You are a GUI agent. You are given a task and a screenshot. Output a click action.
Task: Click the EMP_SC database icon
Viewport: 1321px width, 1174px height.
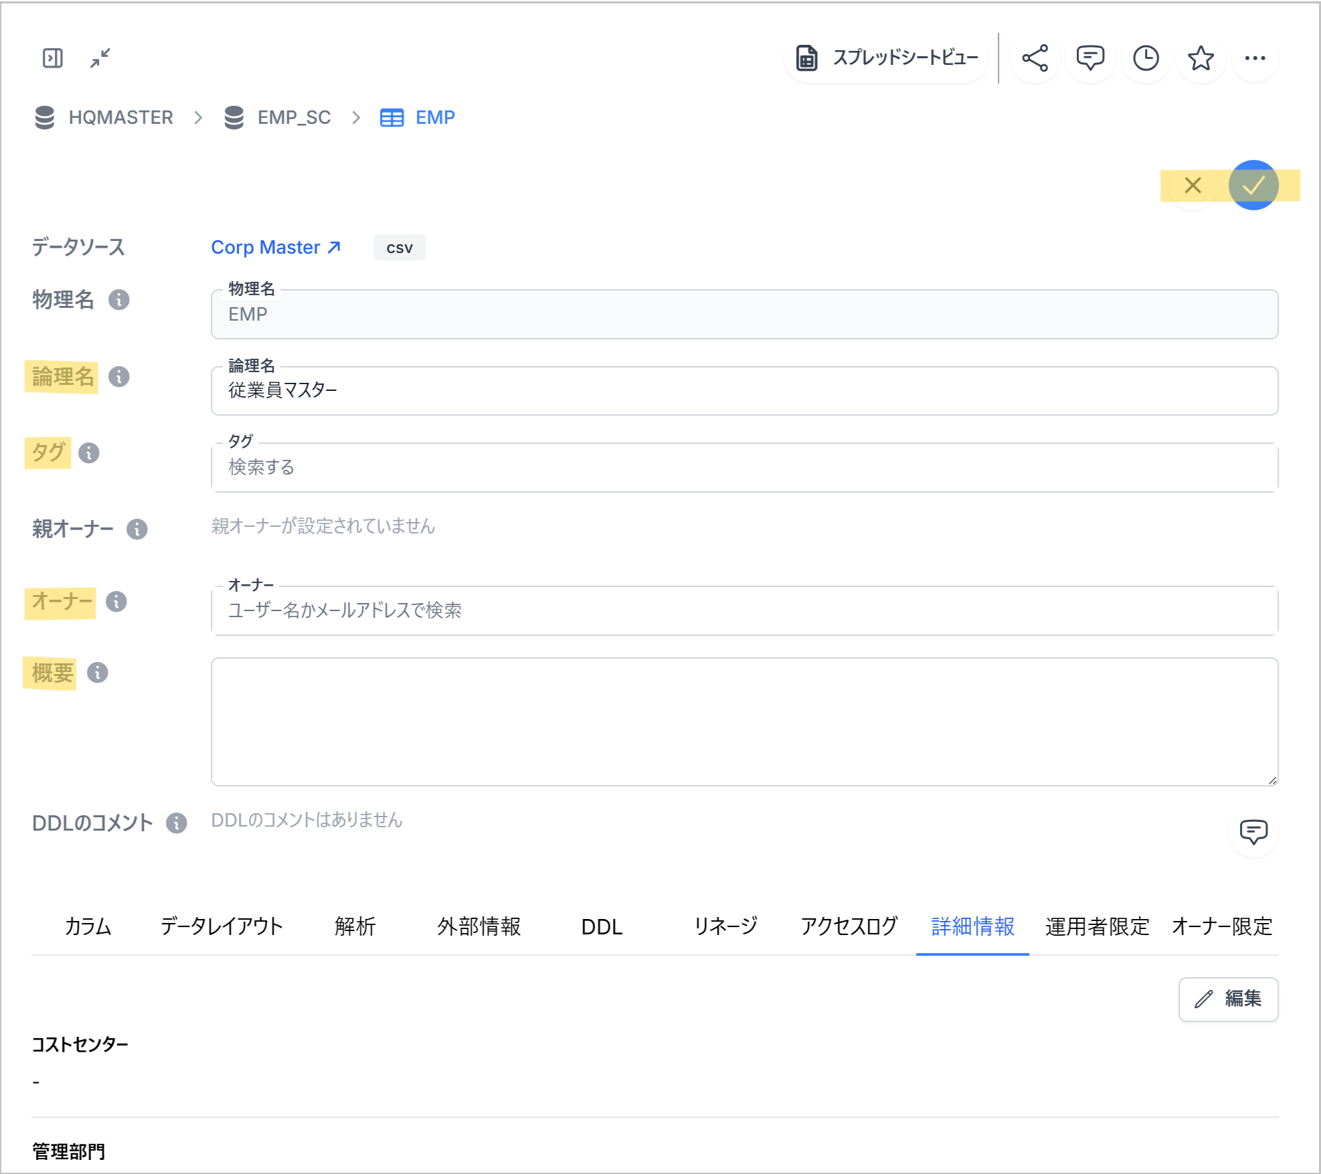[234, 118]
